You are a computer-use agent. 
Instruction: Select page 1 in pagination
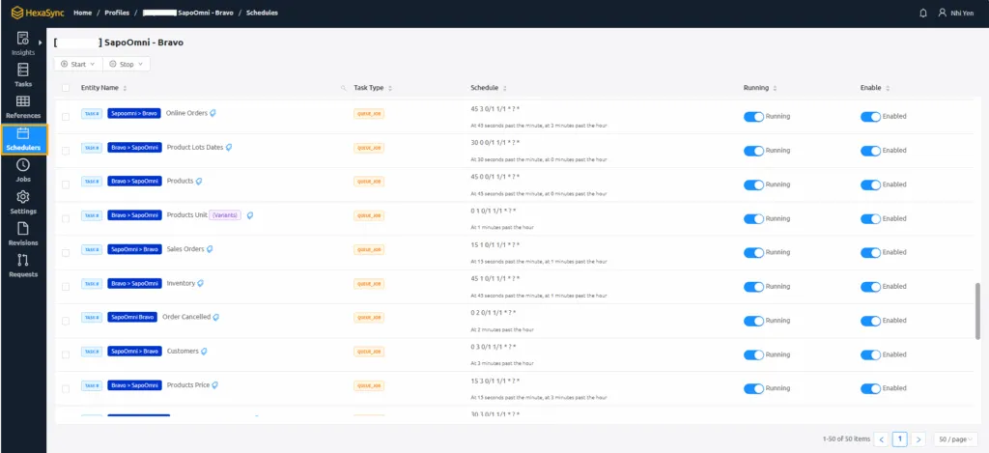coord(900,439)
